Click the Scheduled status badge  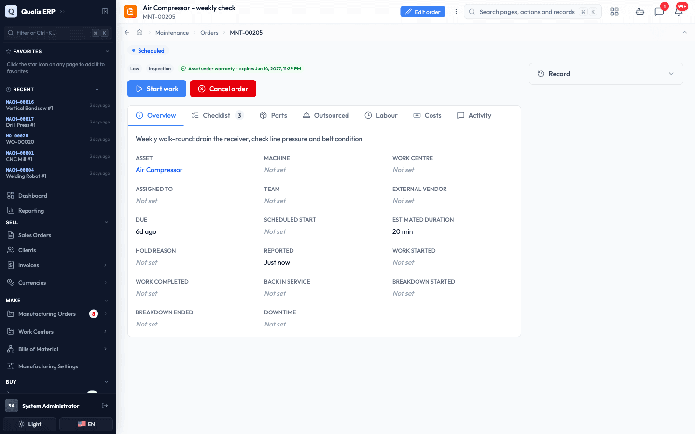pyautogui.click(x=148, y=51)
